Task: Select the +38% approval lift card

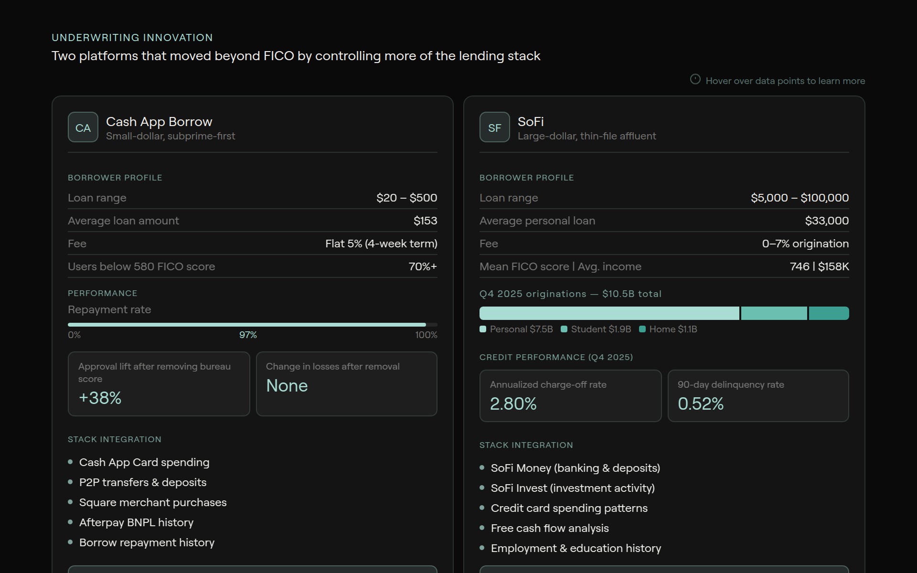Action: pyautogui.click(x=159, y=384)
